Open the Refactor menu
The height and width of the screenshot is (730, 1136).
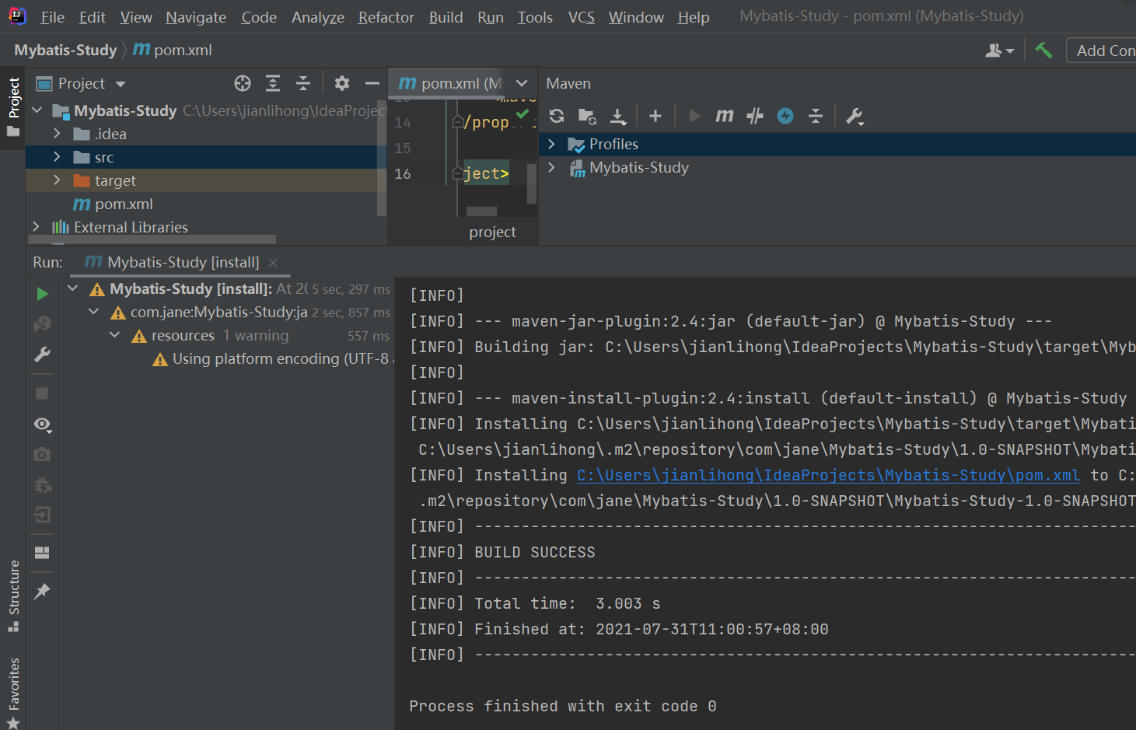[x=386, y=17]
